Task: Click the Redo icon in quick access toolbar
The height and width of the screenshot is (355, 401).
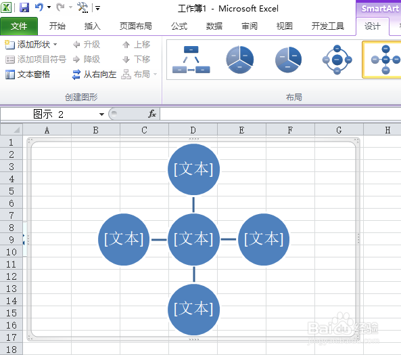Action: (61, 7)
